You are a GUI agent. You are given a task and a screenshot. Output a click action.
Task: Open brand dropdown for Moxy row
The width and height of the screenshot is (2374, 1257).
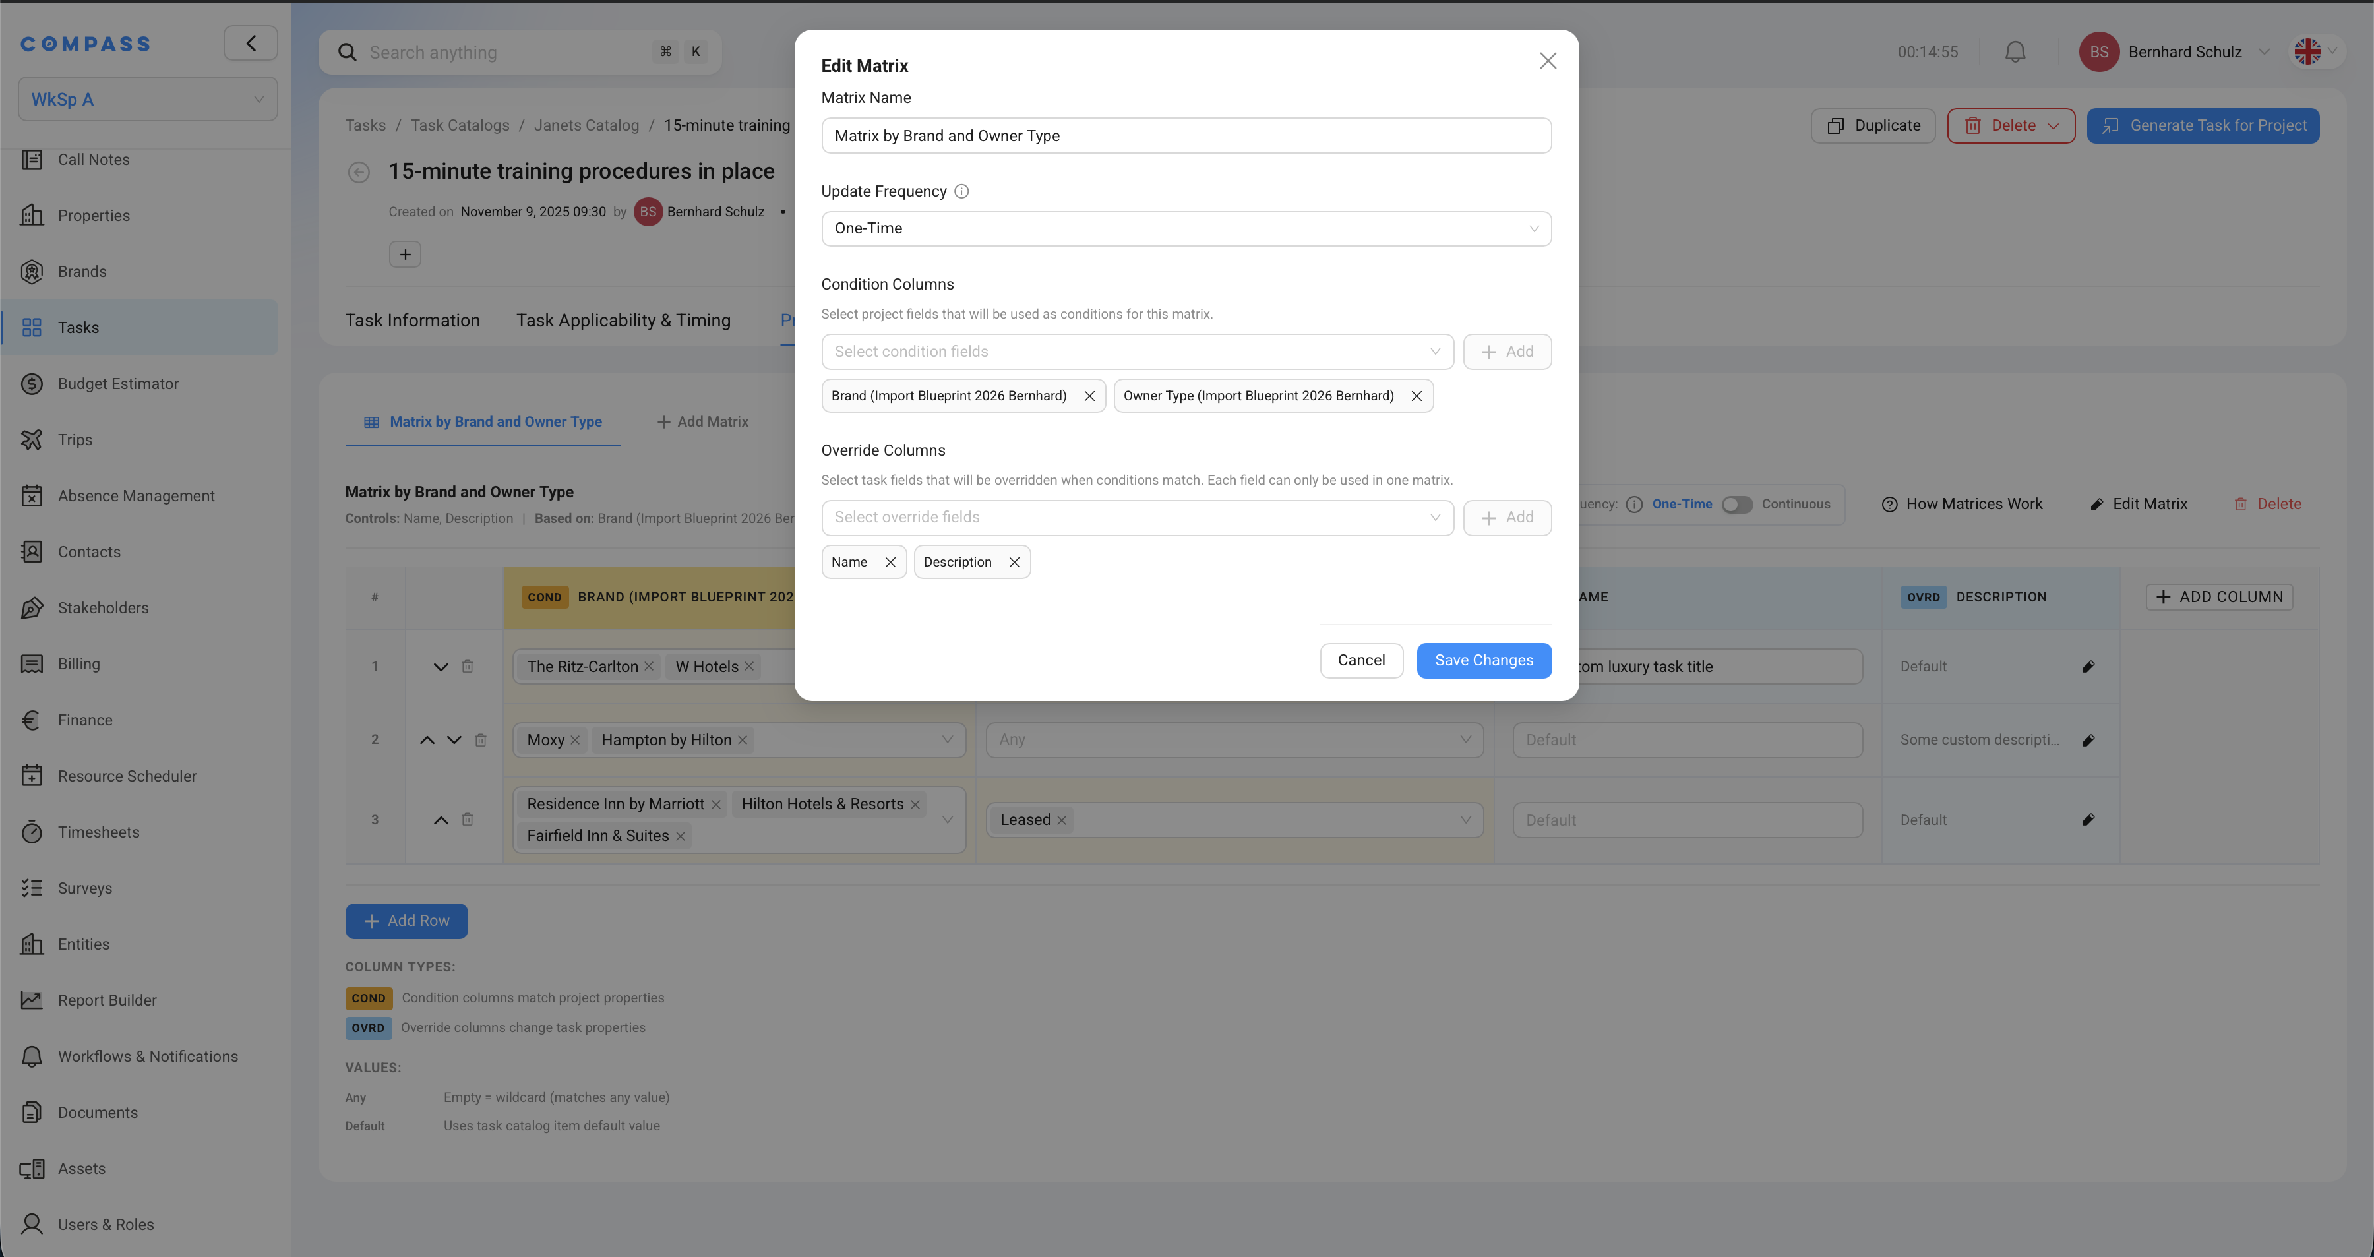tap(948, 740)
